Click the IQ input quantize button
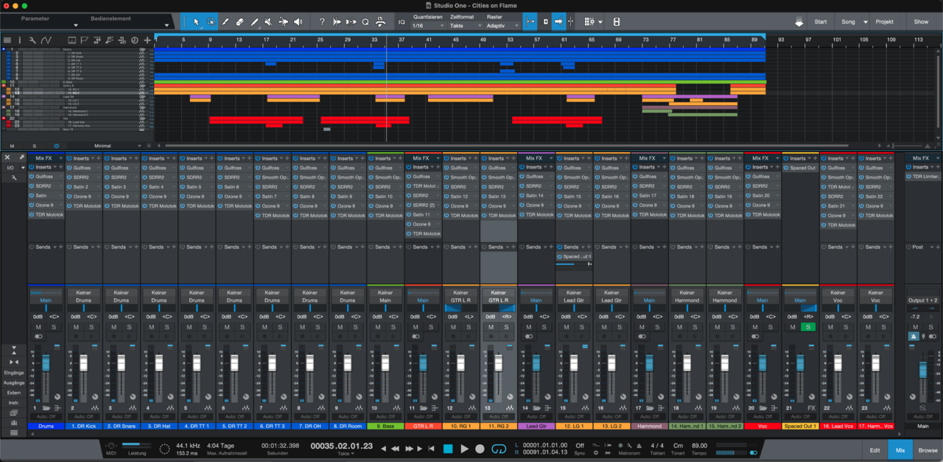The image size is (943, 462). click(x=402, y=22)
